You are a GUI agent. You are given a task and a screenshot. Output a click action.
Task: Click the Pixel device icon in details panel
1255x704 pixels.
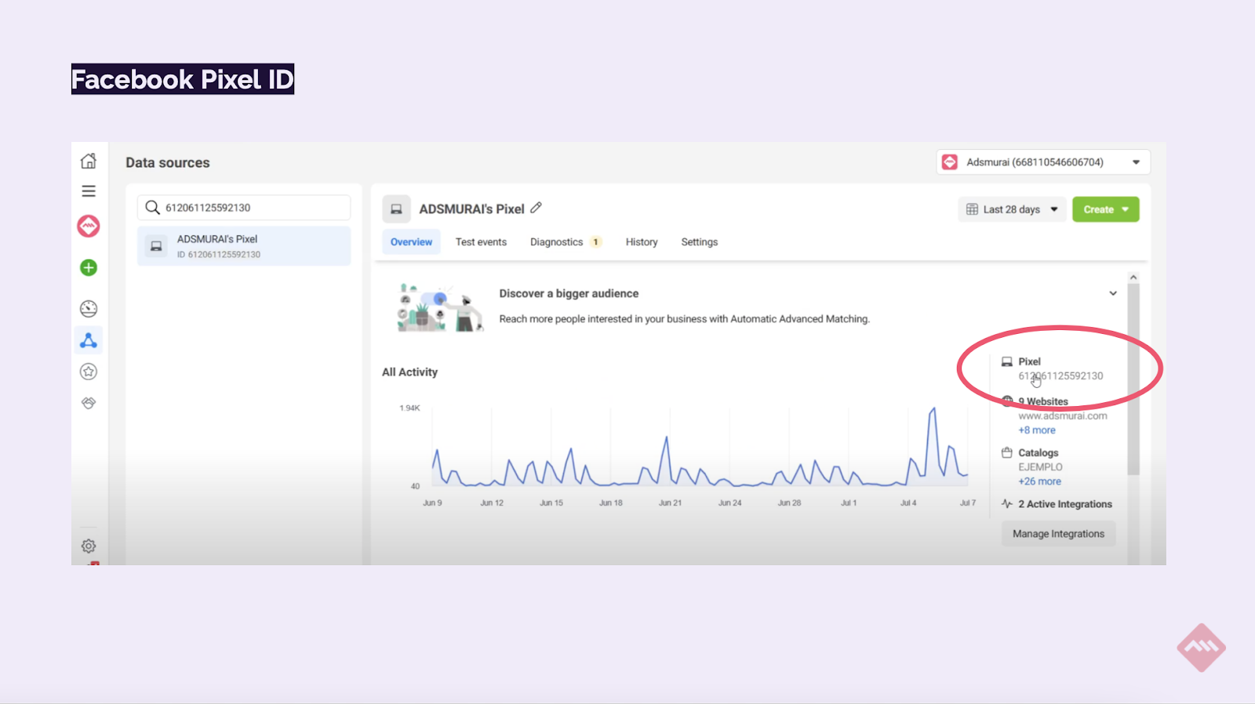coord(1007,361)
